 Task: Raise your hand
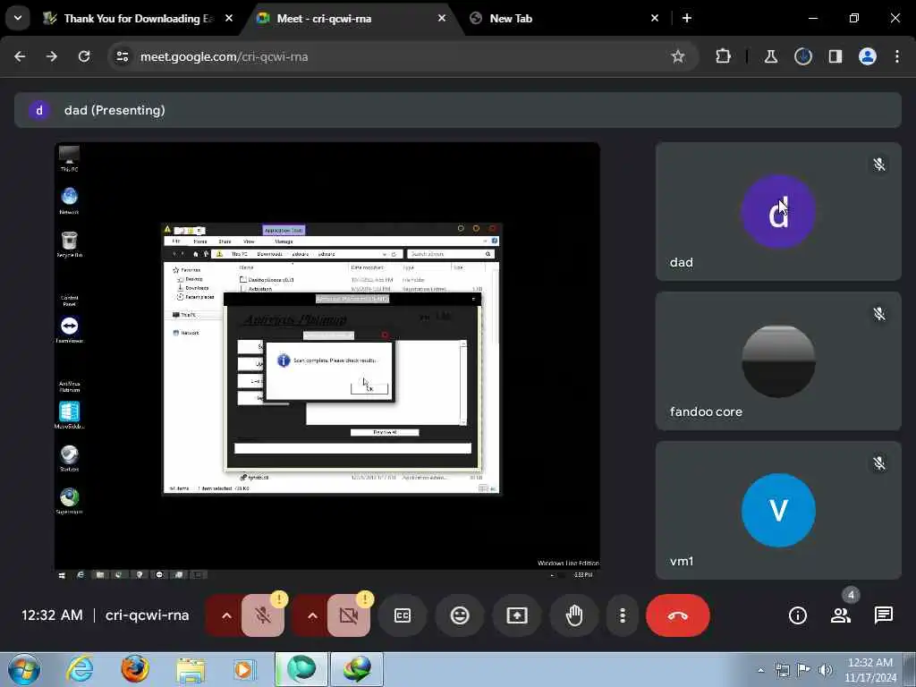(574, 615)
